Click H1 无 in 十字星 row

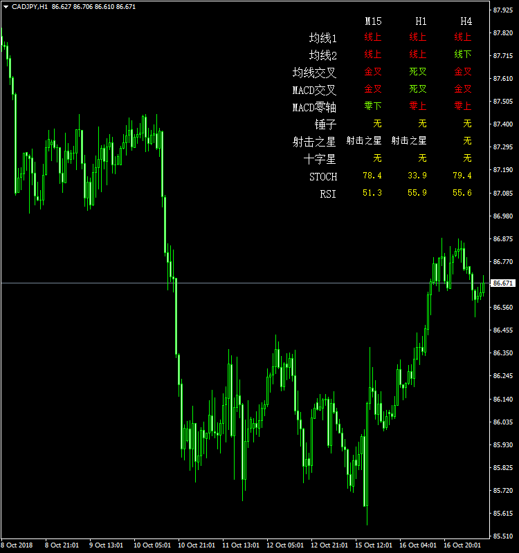[x=422, y=158]
